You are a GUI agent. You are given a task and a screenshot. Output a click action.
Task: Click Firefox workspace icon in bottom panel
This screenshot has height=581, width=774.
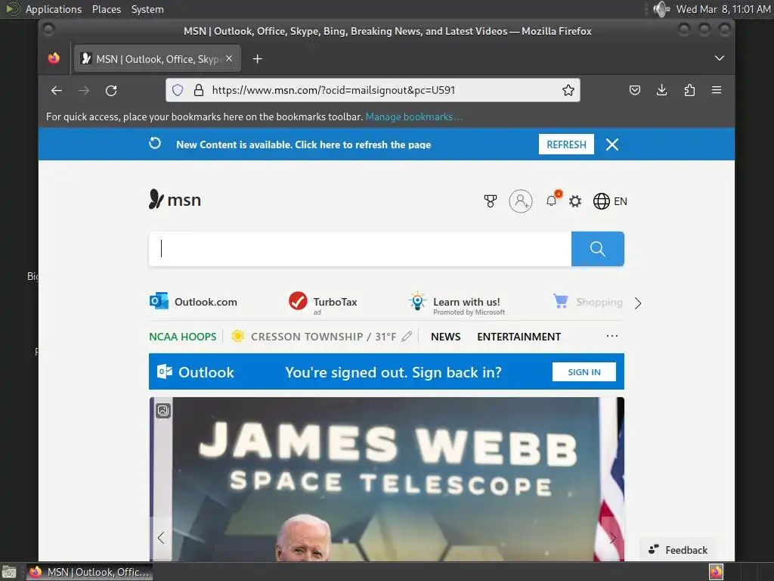716,572
